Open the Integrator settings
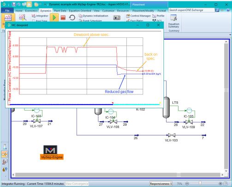 click(x=40, y=16)
